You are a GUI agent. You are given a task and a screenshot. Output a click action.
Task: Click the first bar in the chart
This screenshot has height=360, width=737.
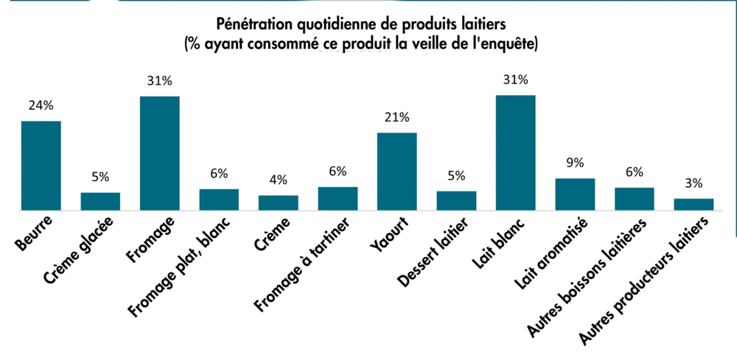pos(41,164)
